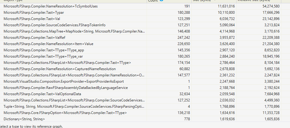Click the size value 2,188,764

(227, 88)
